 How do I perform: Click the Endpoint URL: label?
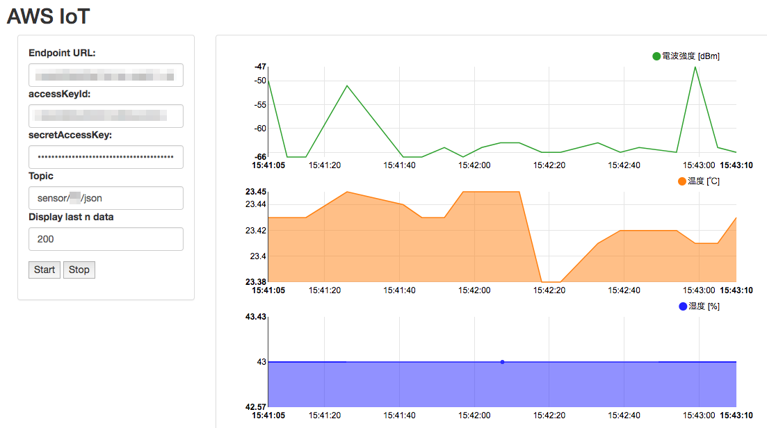coord(62,53)
